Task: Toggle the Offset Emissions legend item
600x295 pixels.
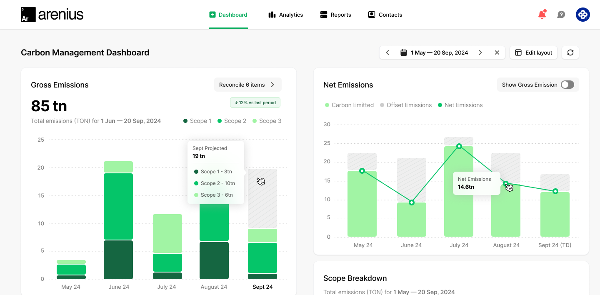Action: pos(405,105)
